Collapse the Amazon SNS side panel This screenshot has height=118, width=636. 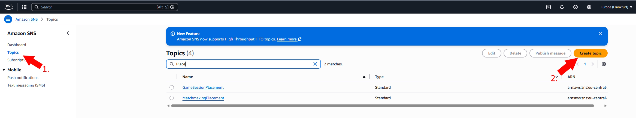[x=68, y=33]
